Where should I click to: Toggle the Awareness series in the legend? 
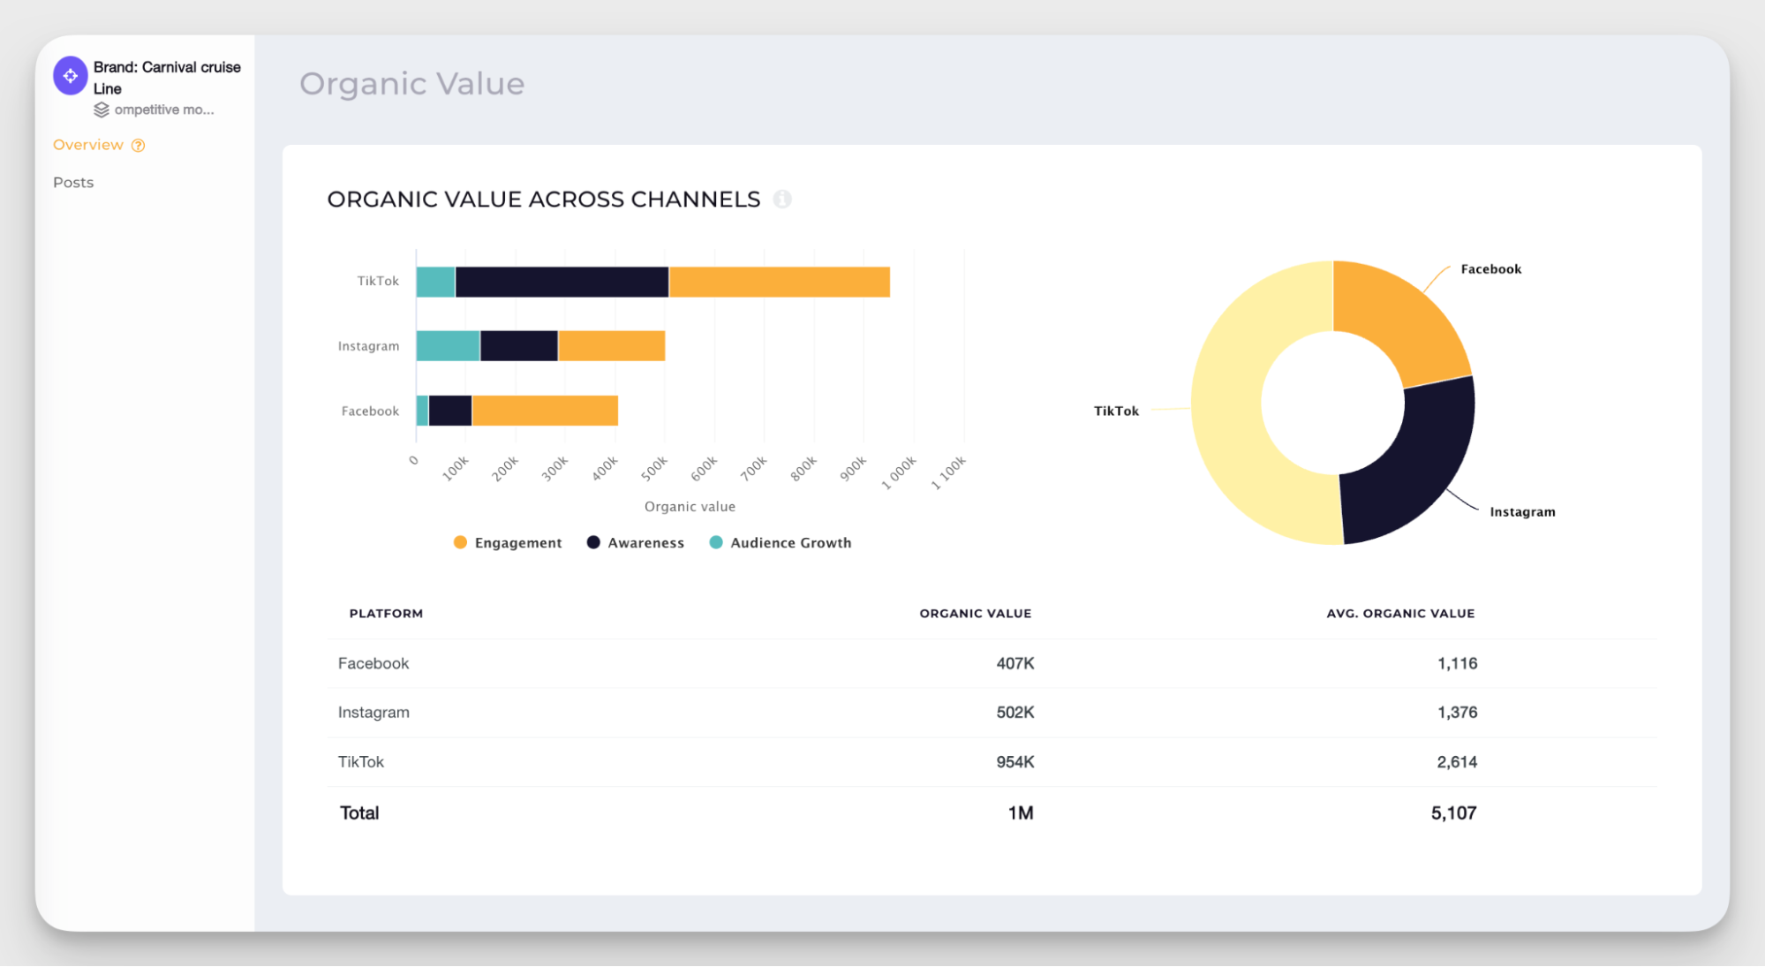point(645,542)
